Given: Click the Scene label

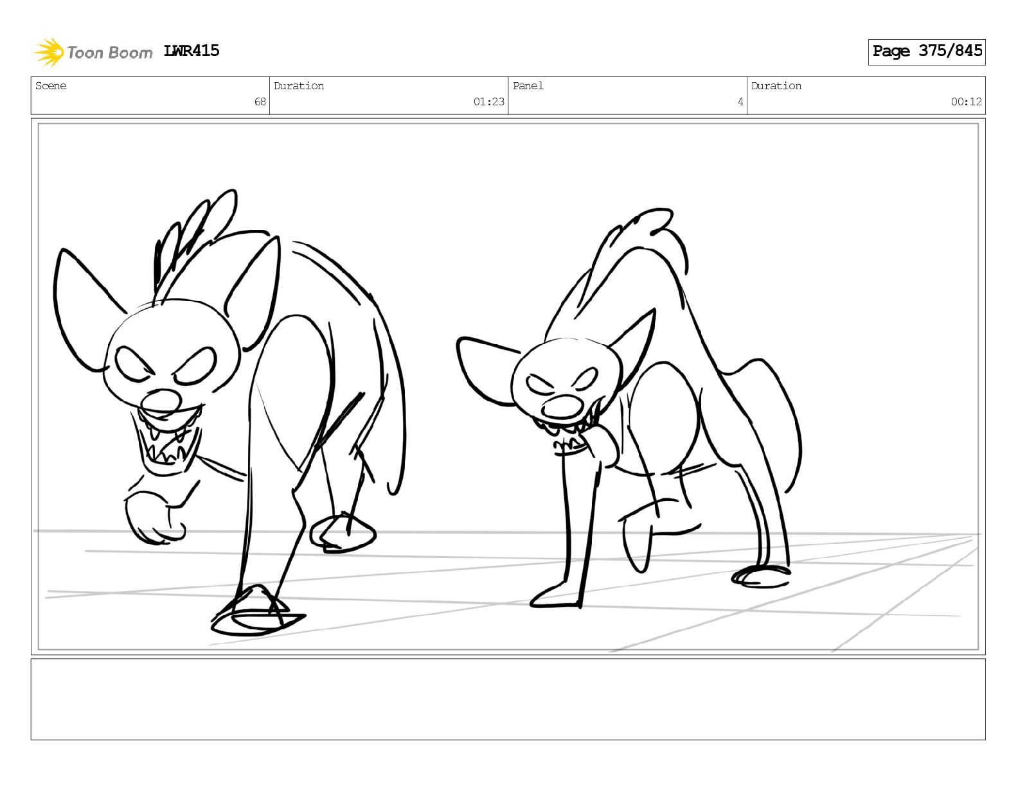Looking at the screenshot, I should pos(51,86).
